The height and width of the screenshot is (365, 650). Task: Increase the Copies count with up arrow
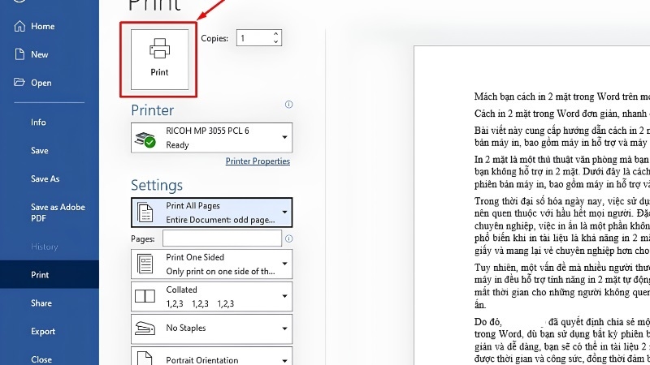(275, 33)
